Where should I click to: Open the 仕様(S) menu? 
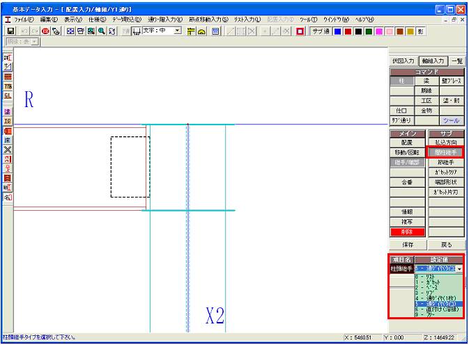tap(97, 19)
